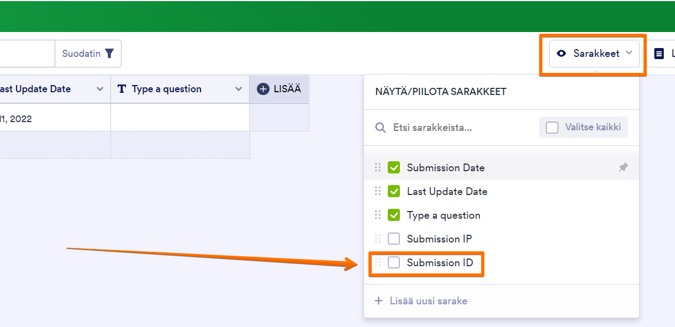Click the plus icon beside Lisää uusi sarake
675x327 pixels.
pos(378,301)
